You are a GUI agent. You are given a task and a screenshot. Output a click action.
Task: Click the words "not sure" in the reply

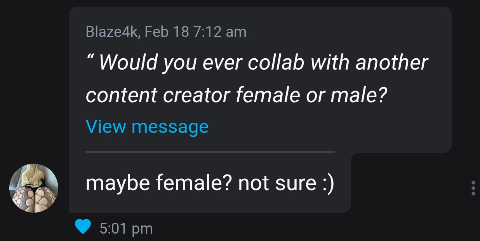click(277, 183)
